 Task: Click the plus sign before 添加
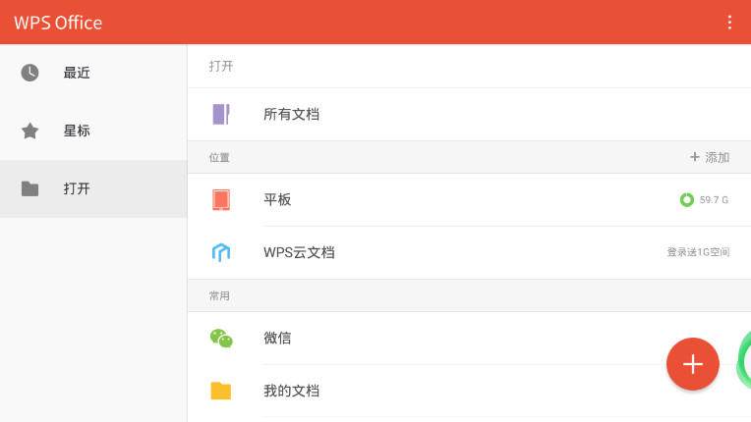[695, 157]
